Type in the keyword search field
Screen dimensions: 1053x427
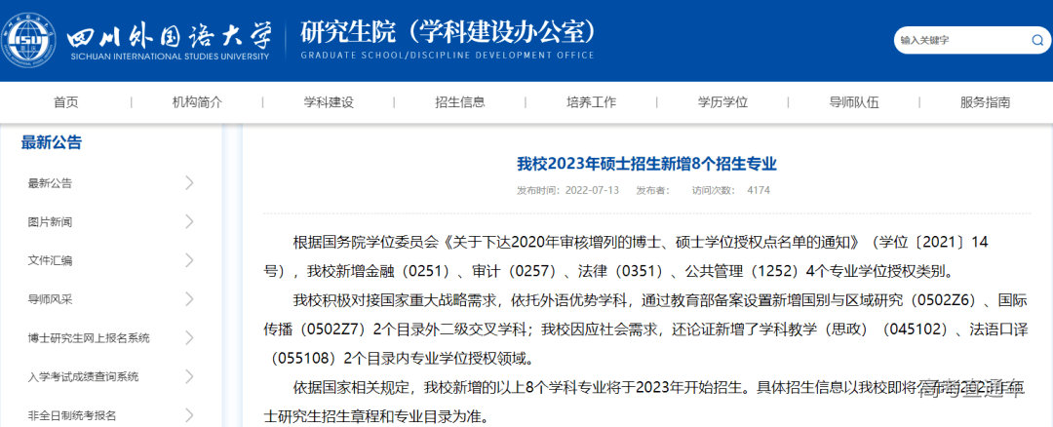(x=960, y=40)
